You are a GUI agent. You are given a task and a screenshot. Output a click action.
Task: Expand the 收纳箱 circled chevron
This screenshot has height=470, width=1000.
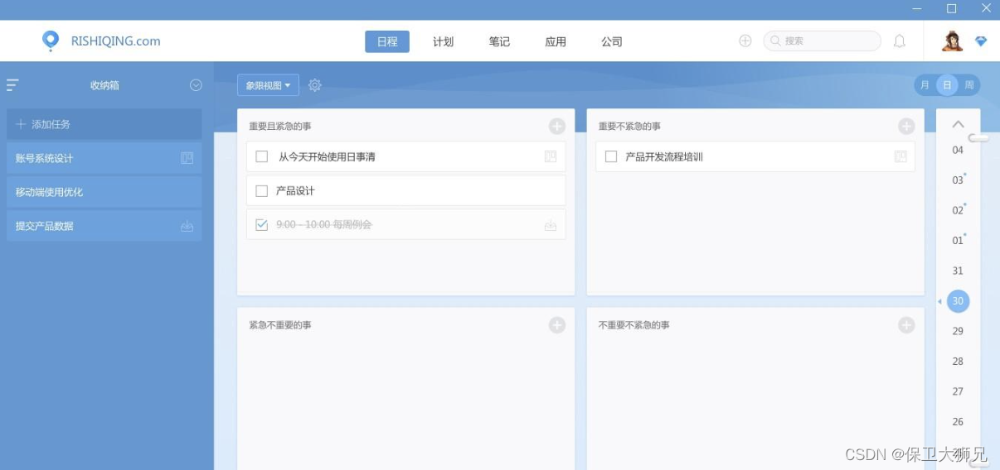point(196,85)
